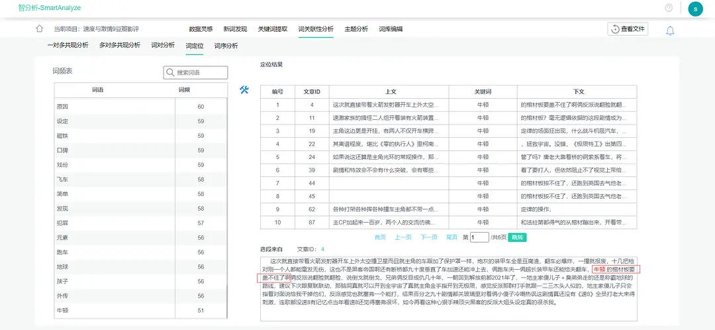Go to 上一页 pagination link
Image resolution: width=715 pixels, height=330 pixels.
[403, 237]
